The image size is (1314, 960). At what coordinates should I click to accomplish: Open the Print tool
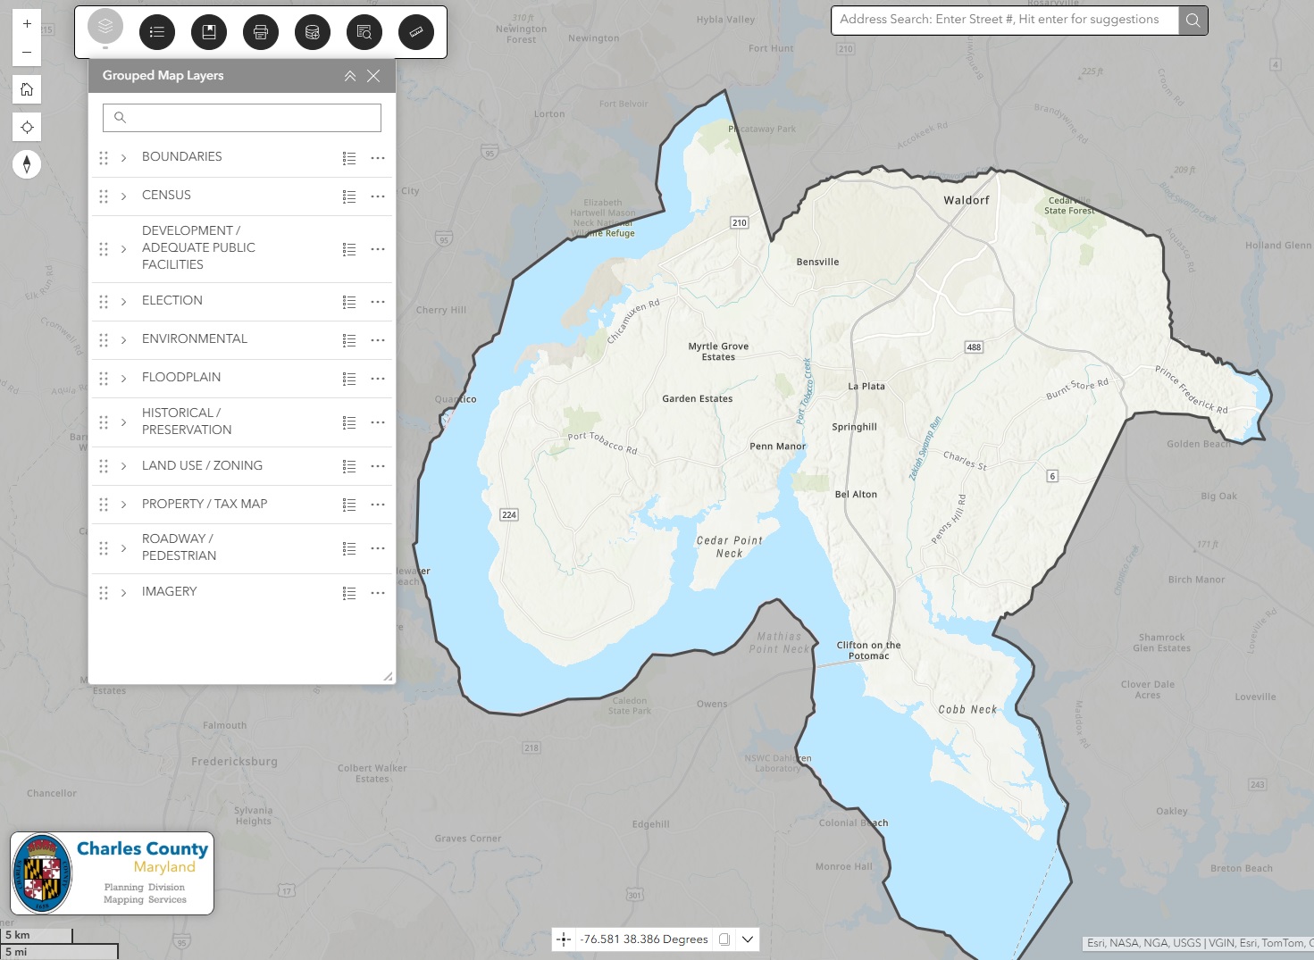point(261,31)
